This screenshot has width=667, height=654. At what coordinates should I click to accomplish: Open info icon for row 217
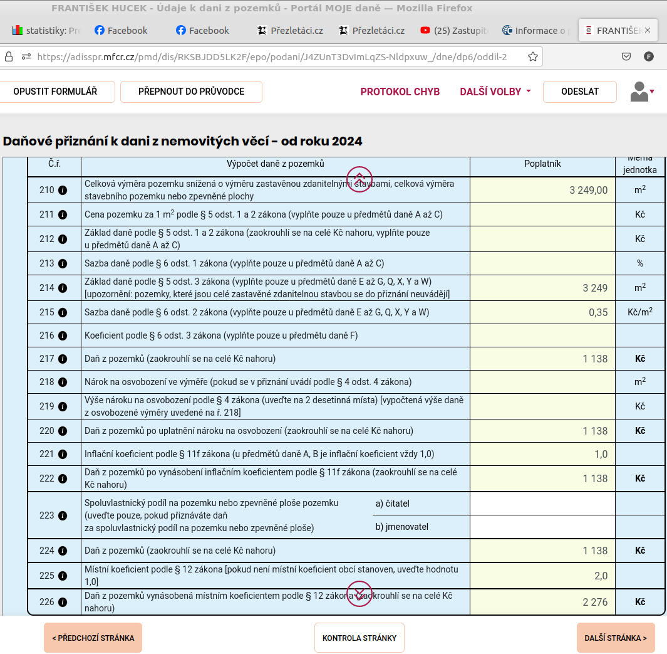tap(63, 359)
